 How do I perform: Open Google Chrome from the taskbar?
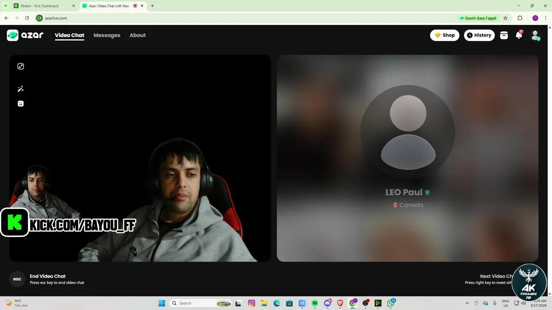point(353,303)
